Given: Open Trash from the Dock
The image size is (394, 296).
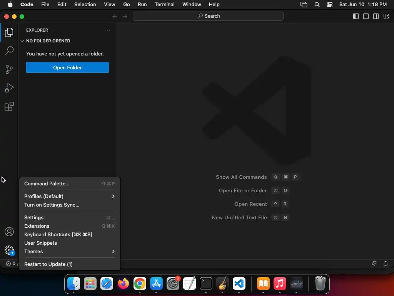Looking at the screenshot, I should 320,283.
